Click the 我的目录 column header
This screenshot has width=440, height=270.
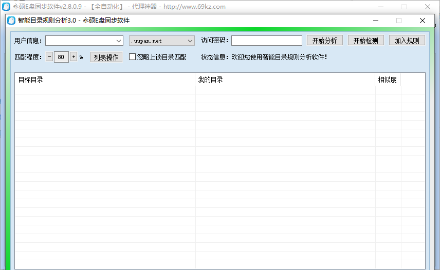(285, 80)
